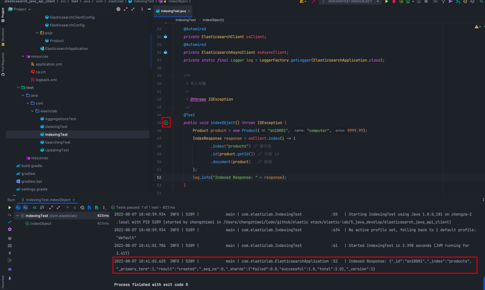Export test results icon

(97, 207)
